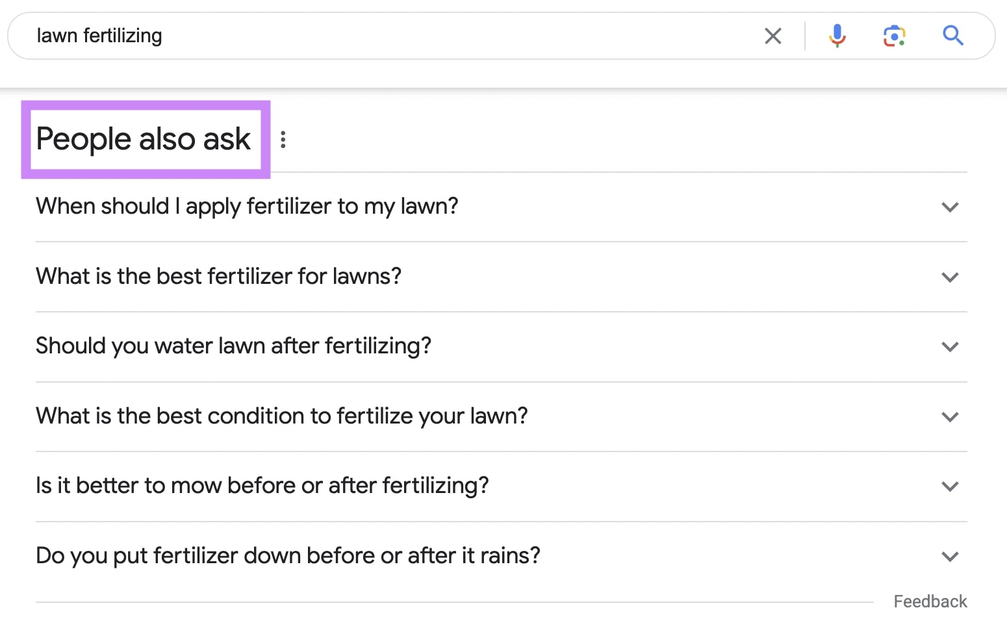Viewport: 1007px width, 634px height.
Task: Click the People also ask heading
Action: coord(144,138)
